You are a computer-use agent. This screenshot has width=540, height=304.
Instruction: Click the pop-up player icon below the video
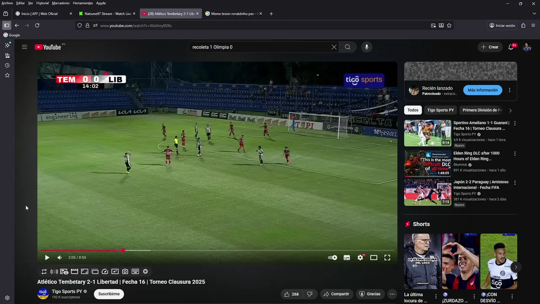pyautogui.click(x=94, y=271)
